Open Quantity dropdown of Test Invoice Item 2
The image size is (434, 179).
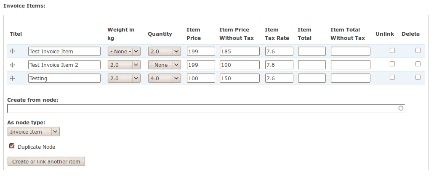(165, 65)
